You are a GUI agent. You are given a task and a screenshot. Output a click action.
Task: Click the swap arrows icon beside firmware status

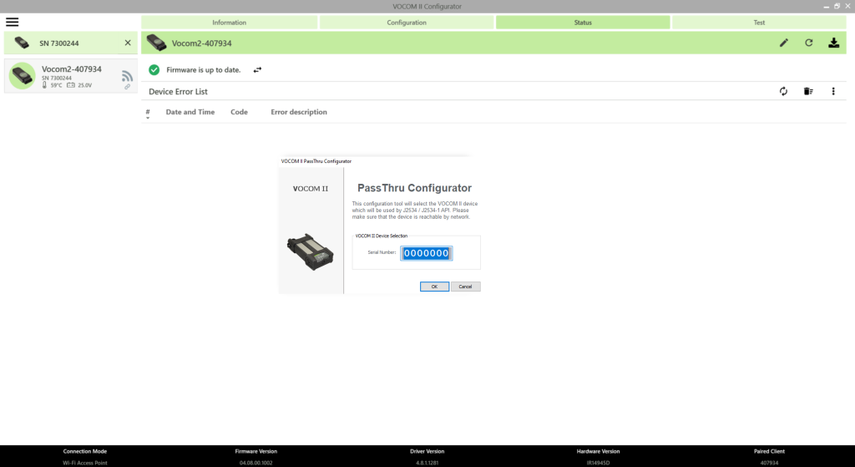(257, 70)
